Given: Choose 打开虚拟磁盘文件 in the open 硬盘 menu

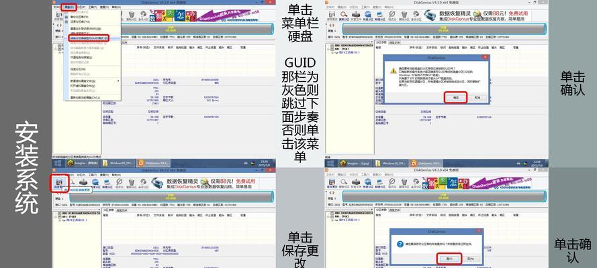Looking at the screenshot, I should [83, 86].
